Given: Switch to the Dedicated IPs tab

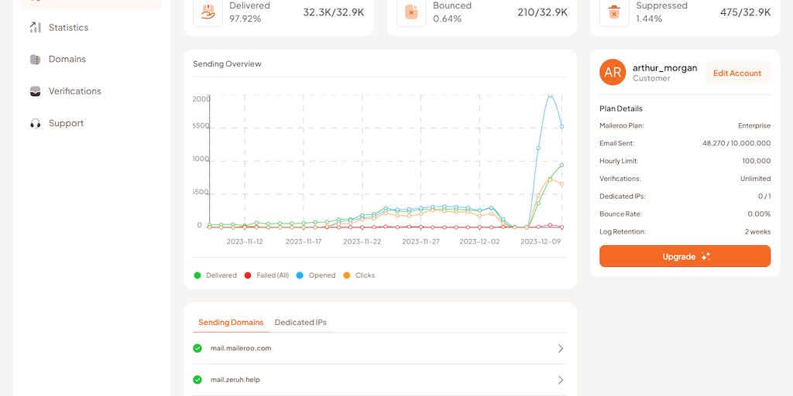Looking at the screenshot, I should pyautogui.click(x=300, y=323).
